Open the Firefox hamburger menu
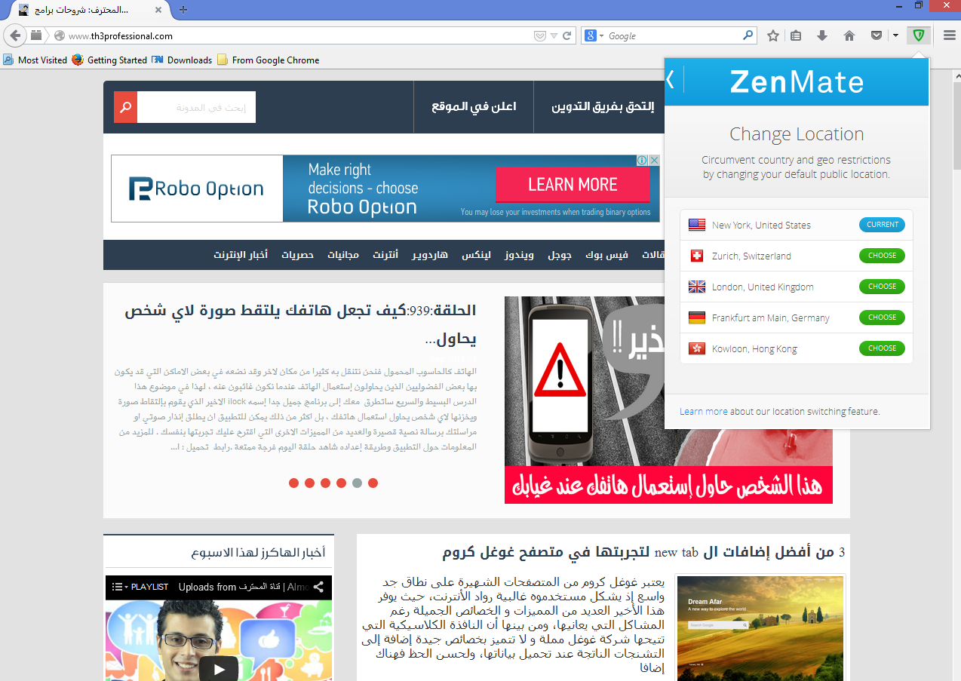The width and height of the screenshot is (961, 681). [x=949, y=35]
